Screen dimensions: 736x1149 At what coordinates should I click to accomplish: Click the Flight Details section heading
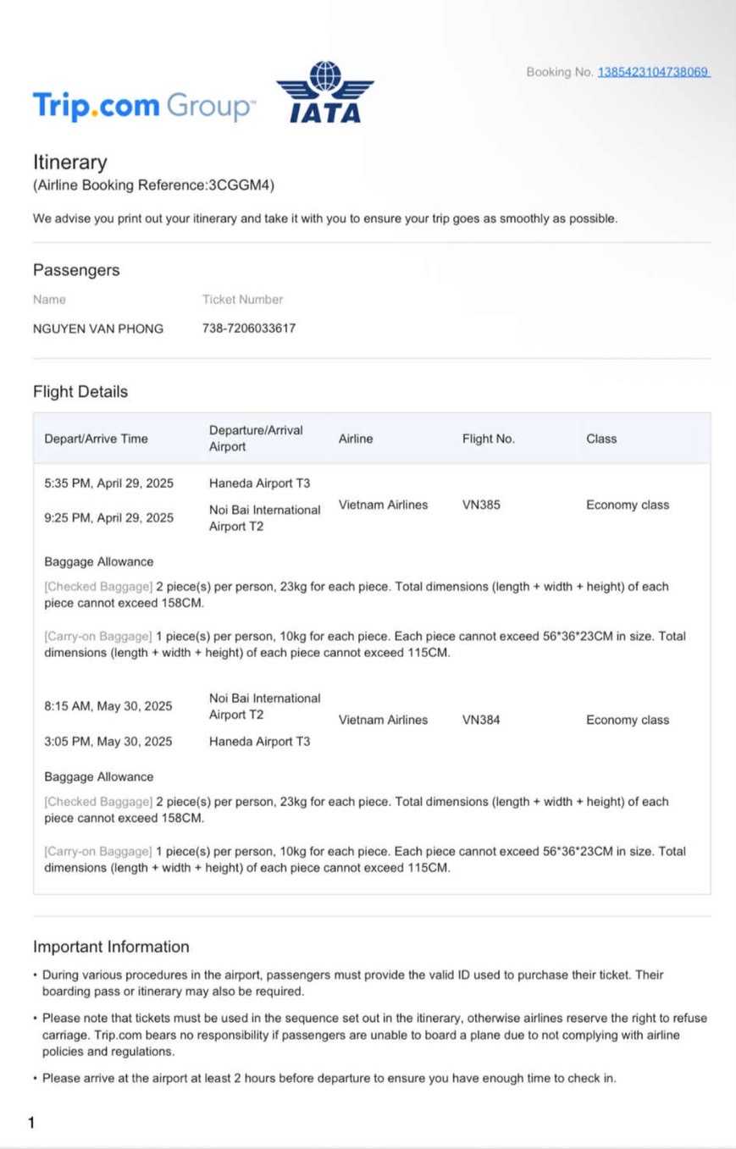click(80, 392)
